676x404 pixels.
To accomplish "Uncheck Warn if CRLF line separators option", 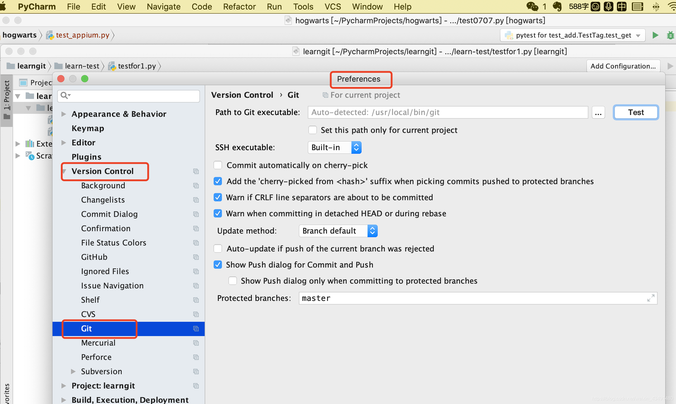I will (218, 198).
